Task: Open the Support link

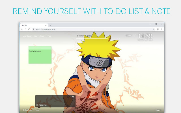Action: [158, 110]
